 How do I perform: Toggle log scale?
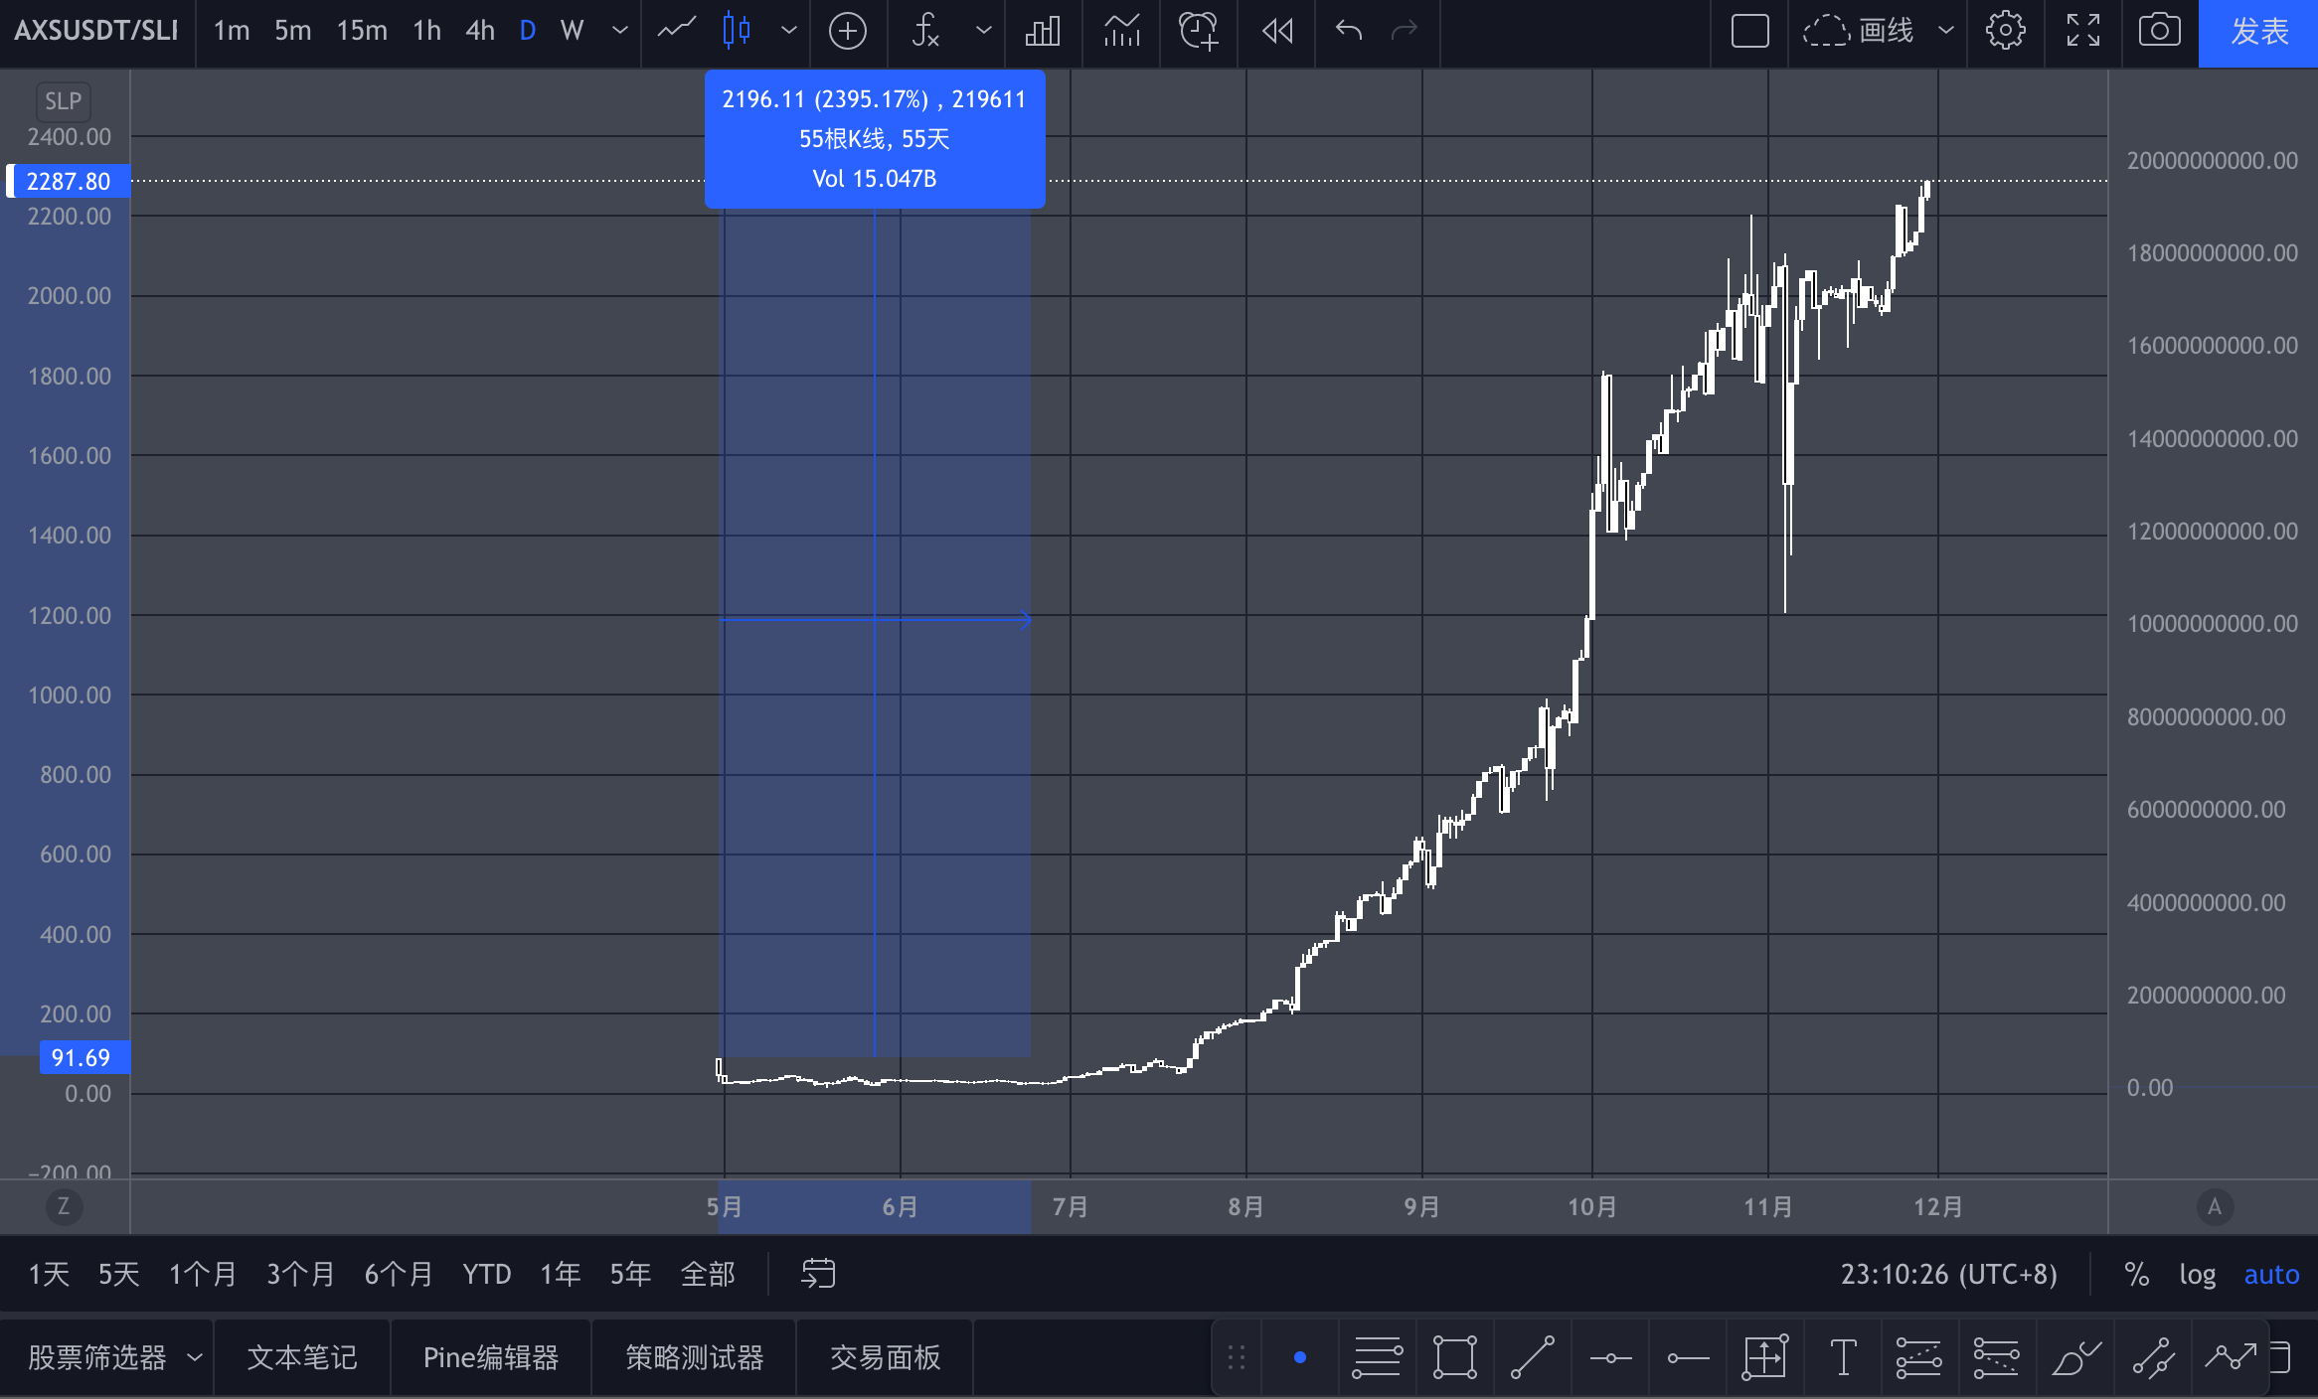tap(2197, 1274)
